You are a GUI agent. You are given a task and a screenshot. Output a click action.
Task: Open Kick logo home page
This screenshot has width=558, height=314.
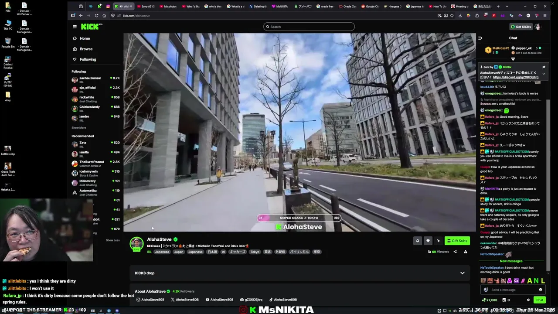click(92, 27)
